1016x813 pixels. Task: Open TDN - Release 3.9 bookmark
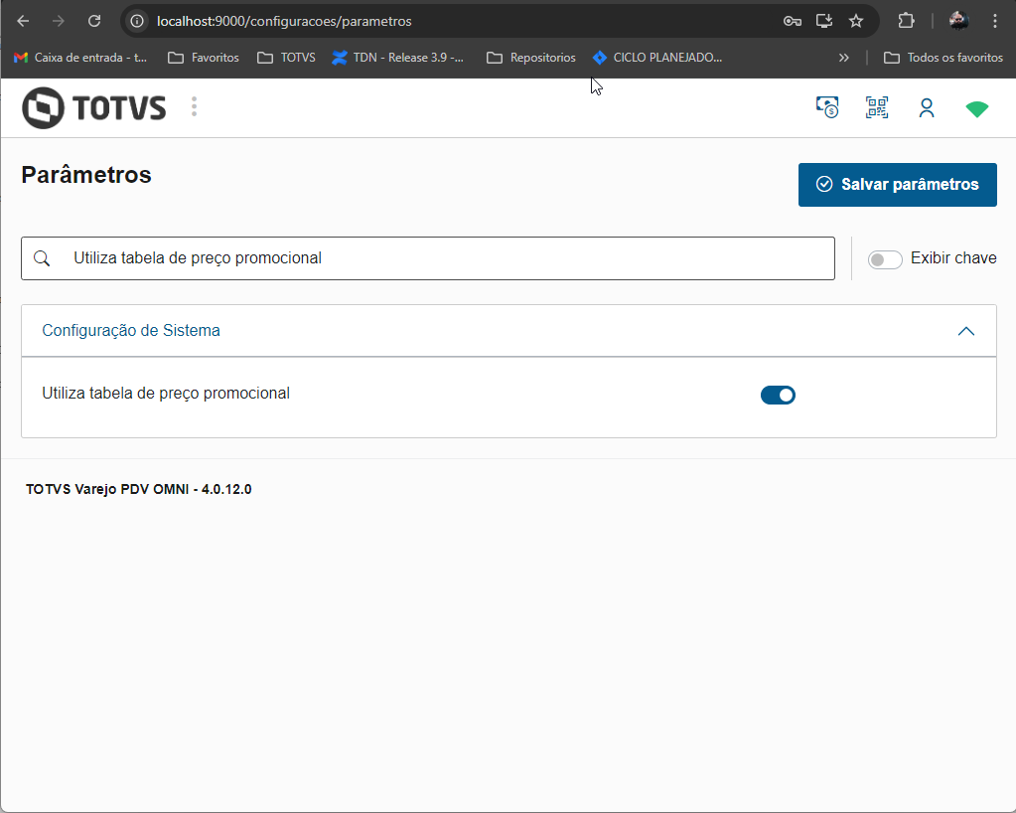(398, 57)
